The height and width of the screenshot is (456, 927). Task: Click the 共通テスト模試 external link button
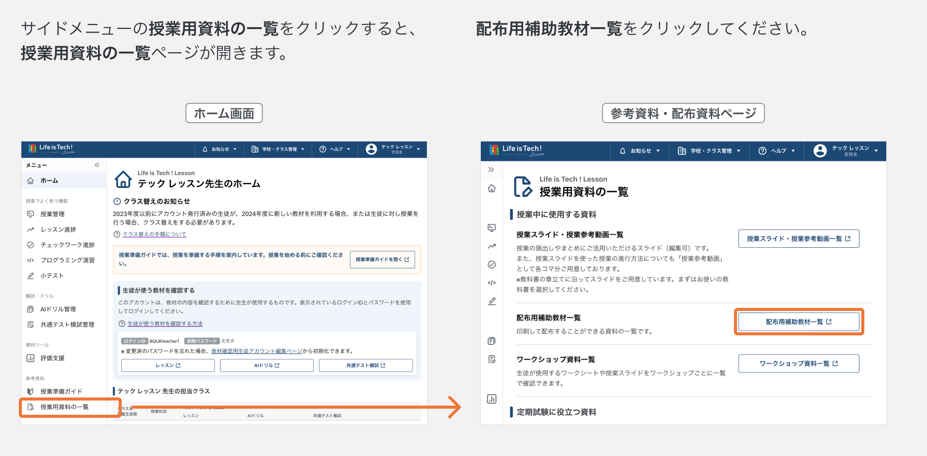366,365
